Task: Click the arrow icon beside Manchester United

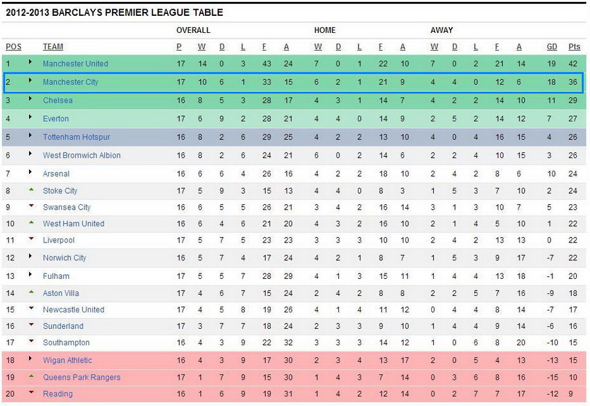Action: (30, 62)
